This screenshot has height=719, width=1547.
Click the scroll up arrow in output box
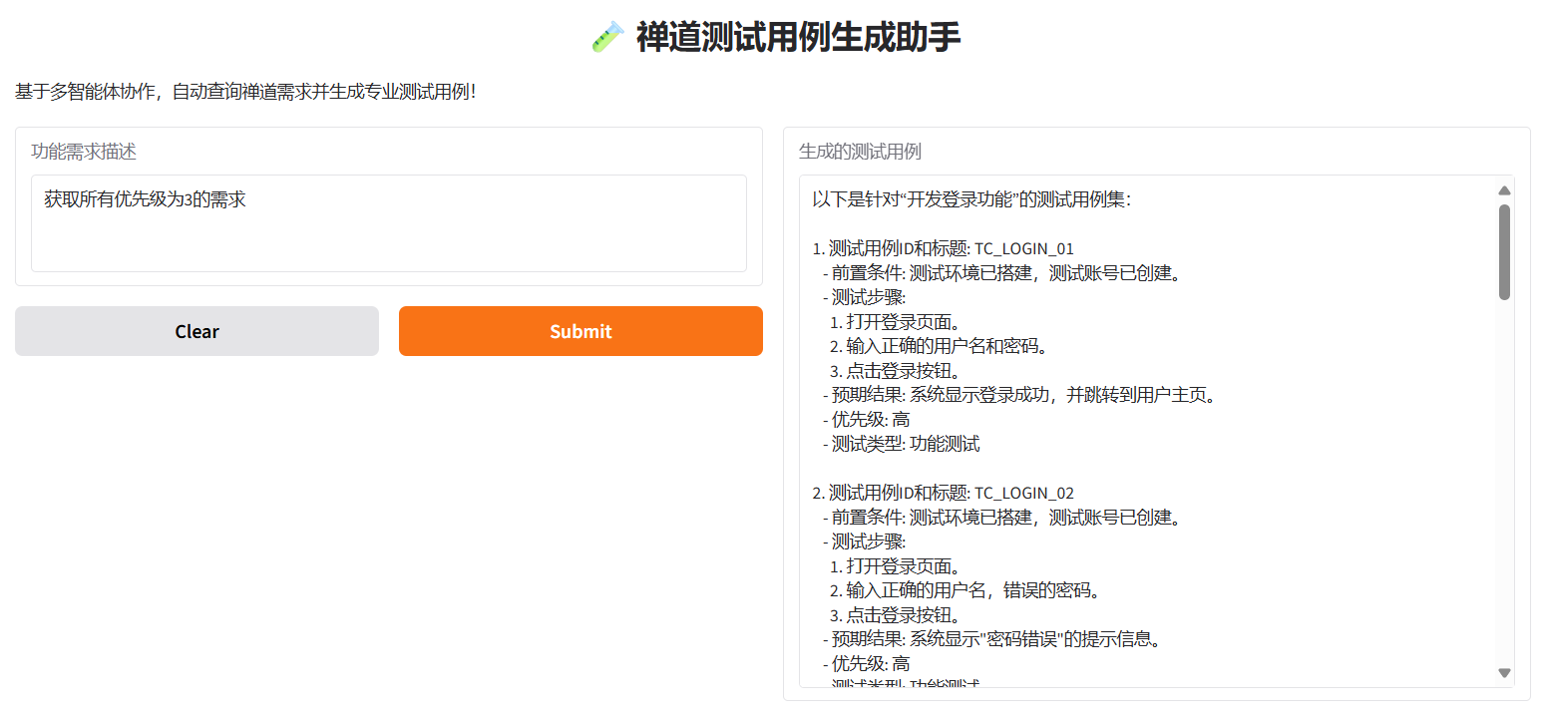click(1504, 190)
